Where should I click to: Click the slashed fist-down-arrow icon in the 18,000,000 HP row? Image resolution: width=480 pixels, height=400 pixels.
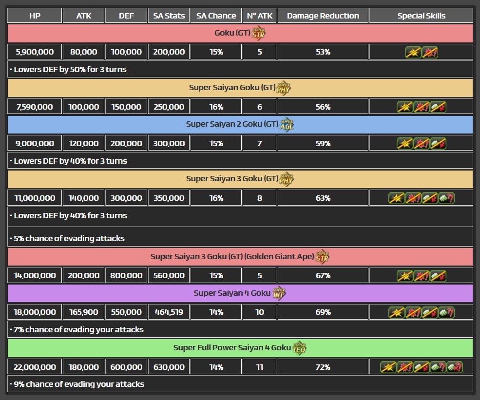(x=430, y=312)
